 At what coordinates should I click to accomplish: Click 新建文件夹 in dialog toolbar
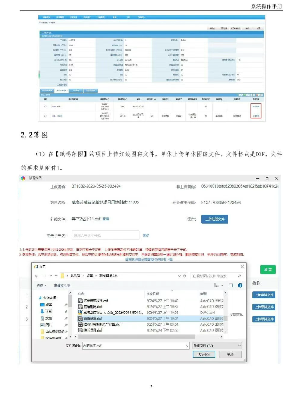(64, 286)
